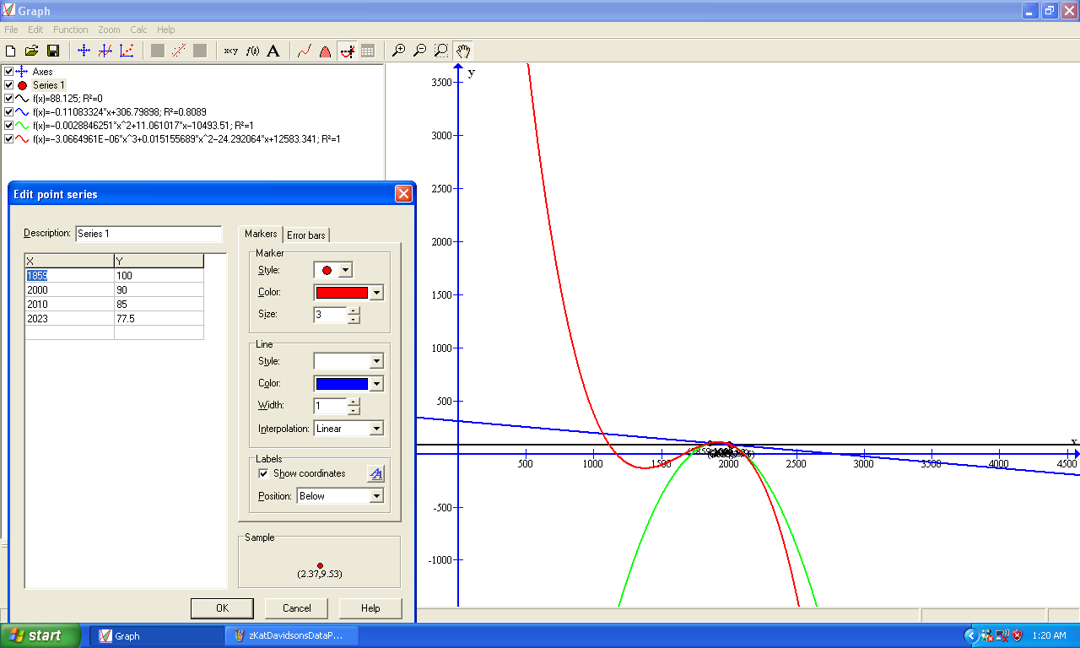Open the File menu
This screenshot has height=648, width=1080.
(x=11, y=30)
